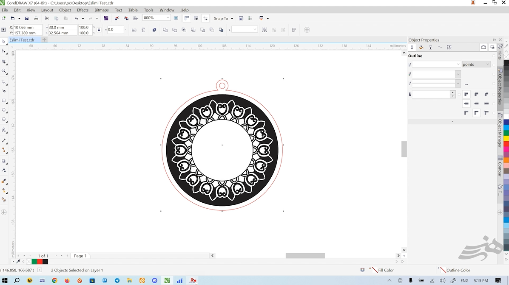
Task: Select the Zoom tool in the toolbox
Action: click(4, 71)
